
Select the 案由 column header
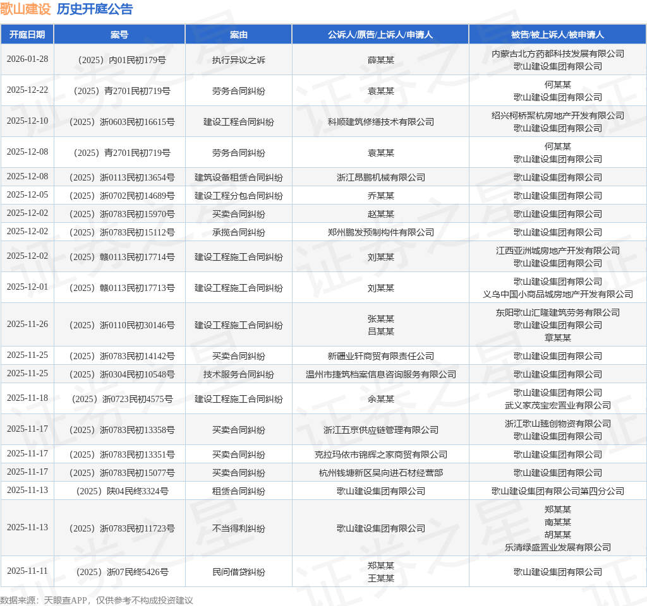238,35
